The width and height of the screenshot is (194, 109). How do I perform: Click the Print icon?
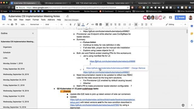click(12, 25)
